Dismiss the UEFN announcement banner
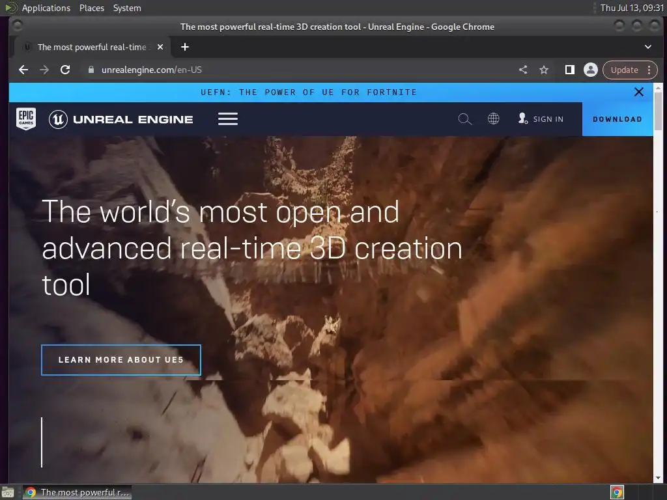The image size is (667, 500). point(638,92)
